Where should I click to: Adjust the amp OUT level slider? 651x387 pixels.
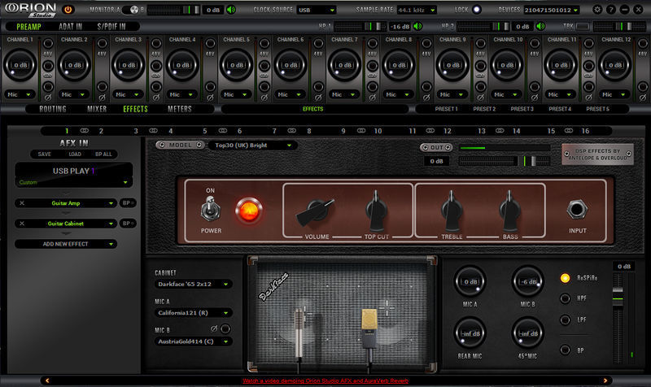[504, 161]
